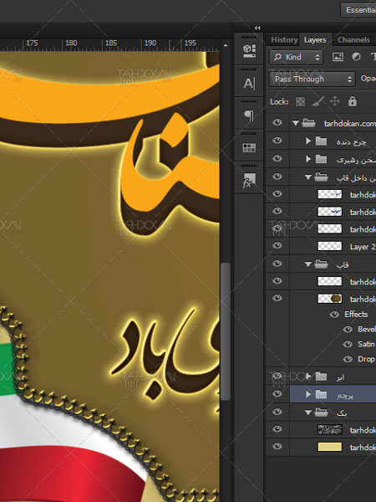The height and width of the screenshot is (502, 376).
Task: Click the tarhdokan.com group folder icon
Action: point(308,123)
